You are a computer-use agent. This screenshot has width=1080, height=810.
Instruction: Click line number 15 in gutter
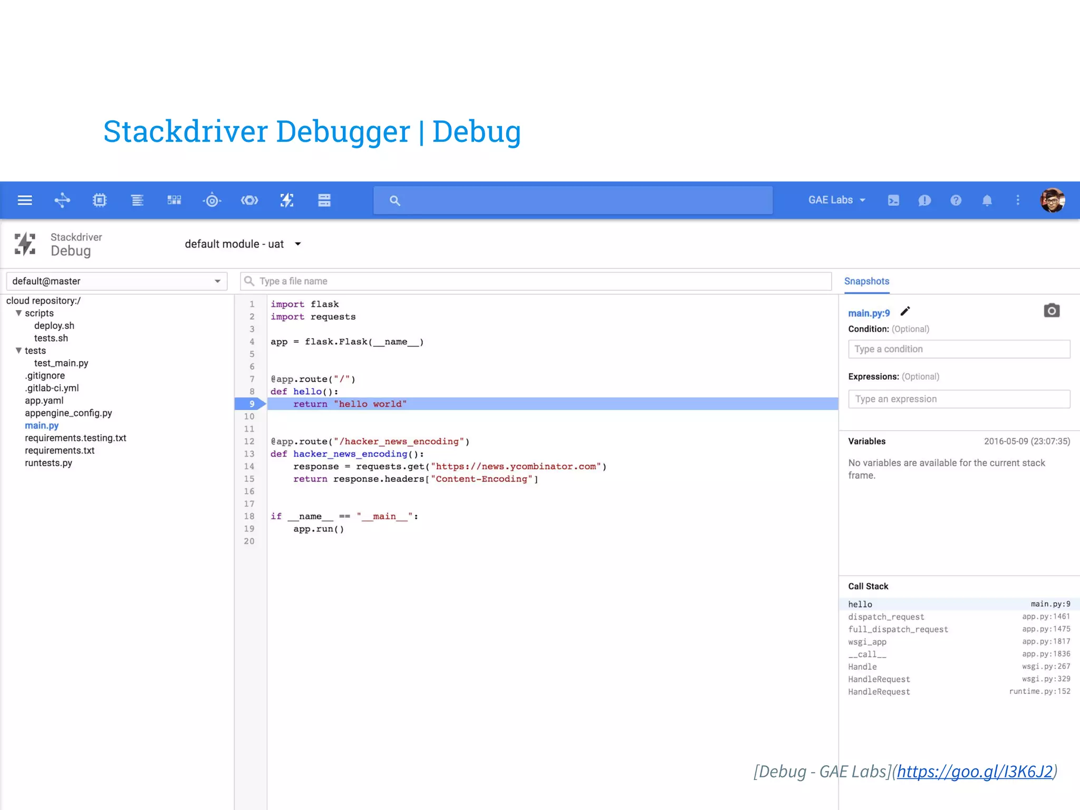249,479
